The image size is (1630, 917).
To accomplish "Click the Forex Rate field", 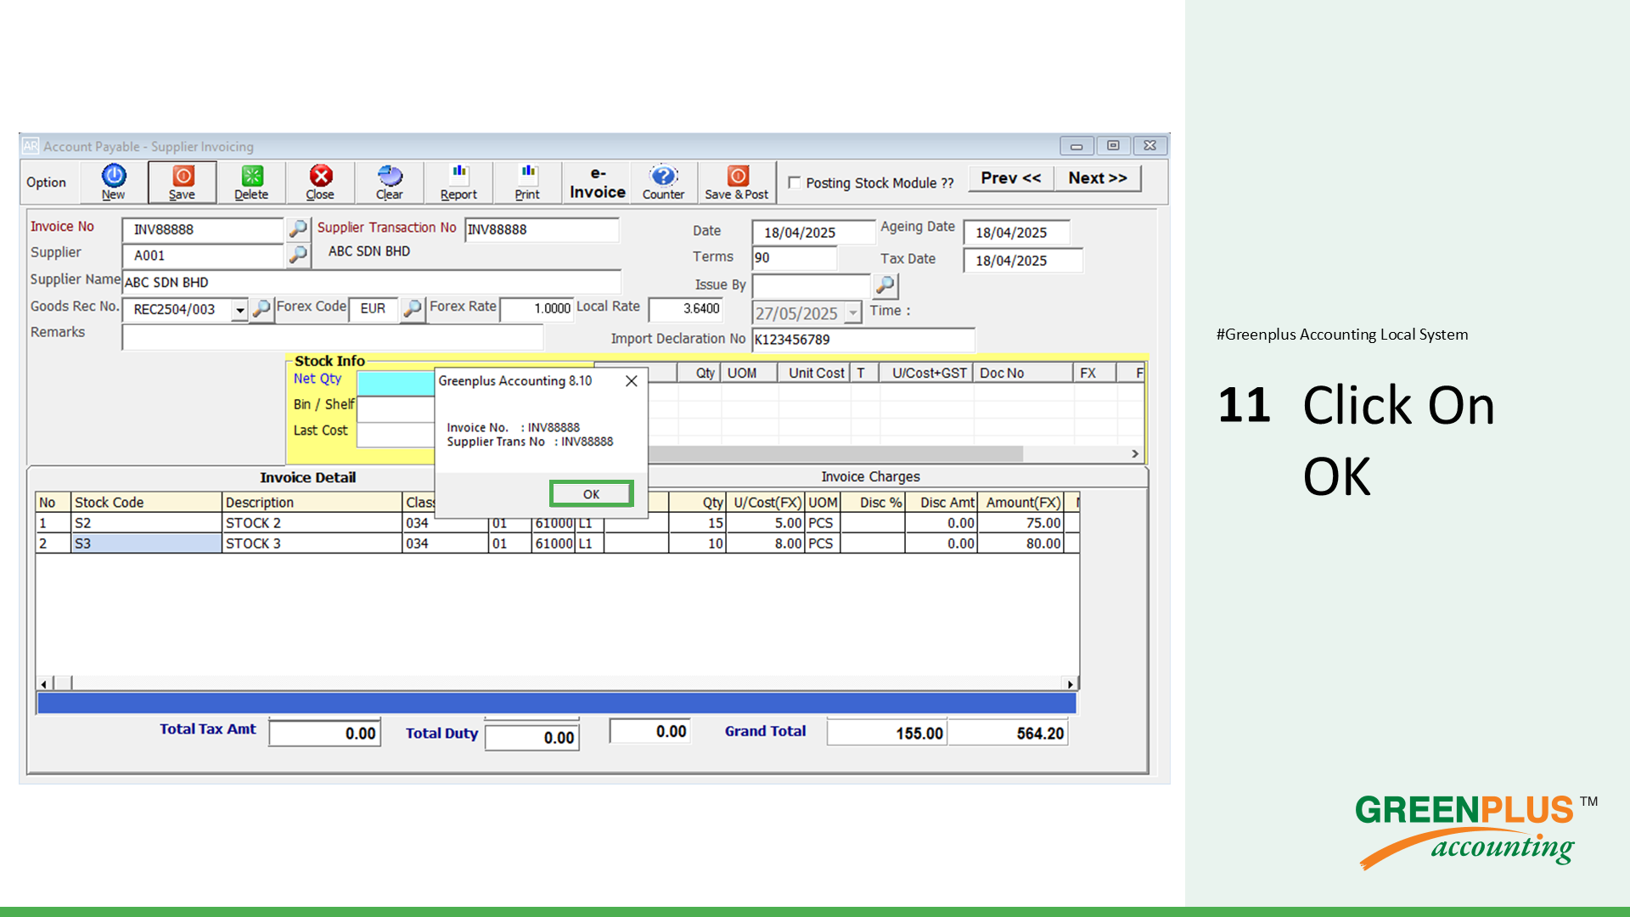I will pos(537,309).
